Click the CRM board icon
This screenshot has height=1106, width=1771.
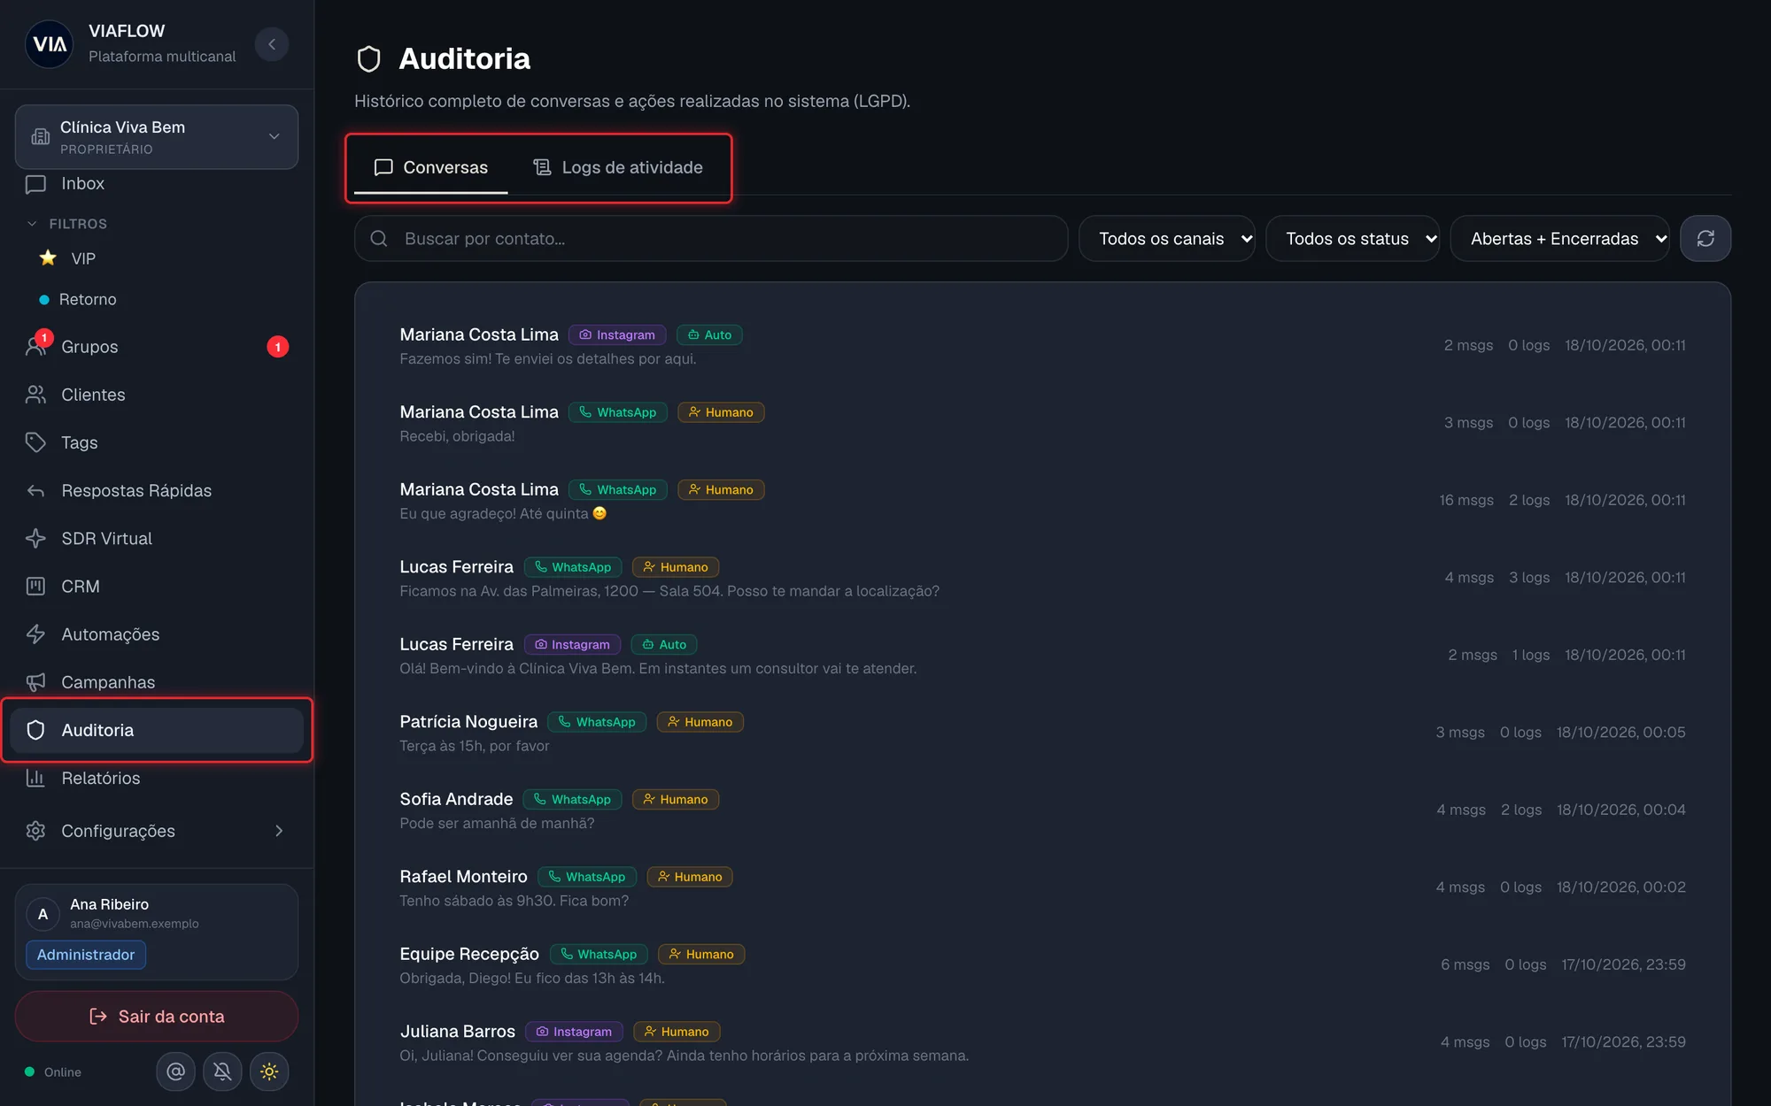(35, 586)
